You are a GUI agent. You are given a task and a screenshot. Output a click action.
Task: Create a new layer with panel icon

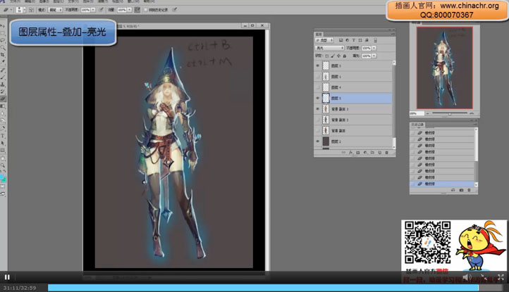pos(379,153)
